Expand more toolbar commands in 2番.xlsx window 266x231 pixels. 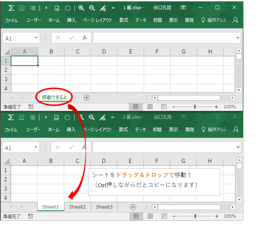pyautogui.click(x=113, y=117)
